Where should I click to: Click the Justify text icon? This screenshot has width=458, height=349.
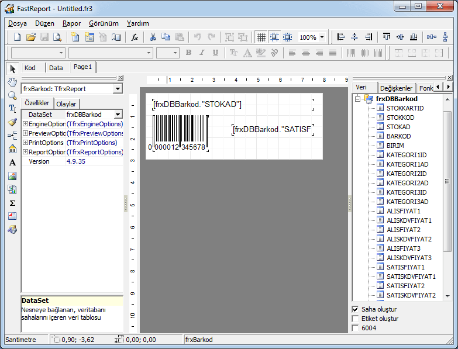[x=333, y=53]
